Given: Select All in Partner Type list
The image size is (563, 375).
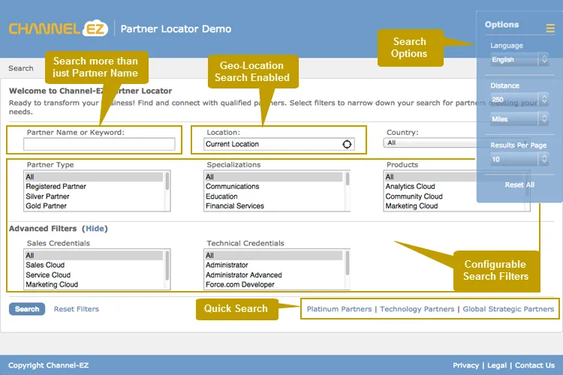Looking at the screenshot, I should click(x=94, y=176).
